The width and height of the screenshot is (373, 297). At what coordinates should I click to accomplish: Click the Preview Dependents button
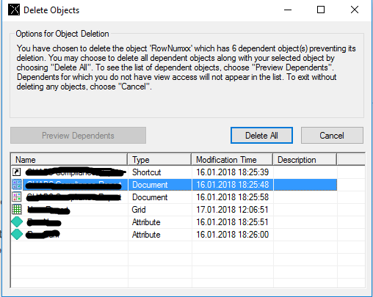(x=78, y=135)
